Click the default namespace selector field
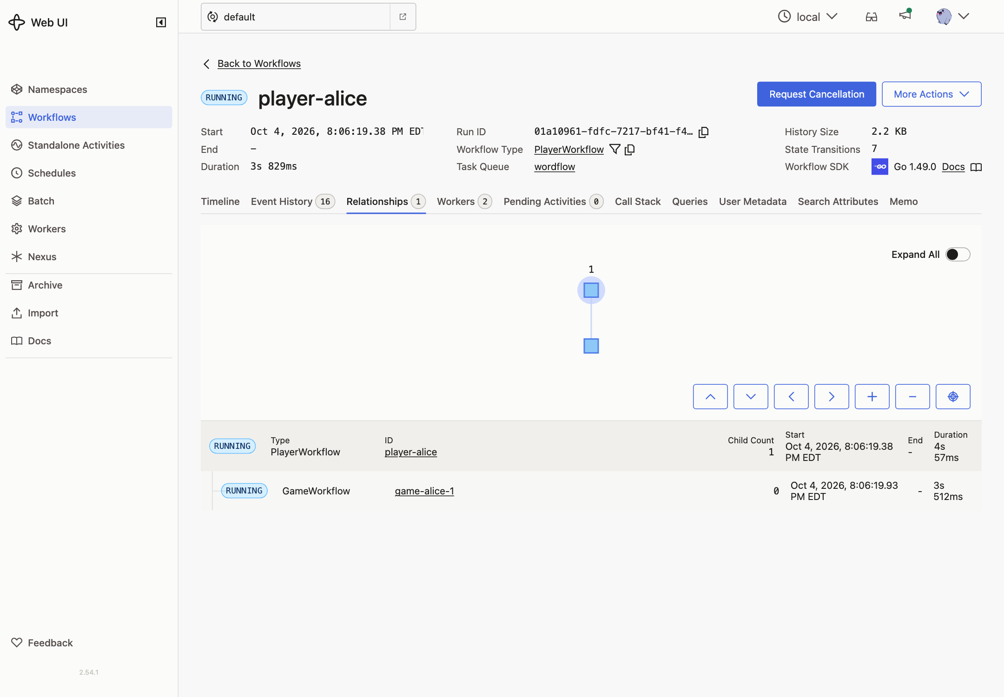The height and width of the screenshot is (697, 1004). (296, 17)
